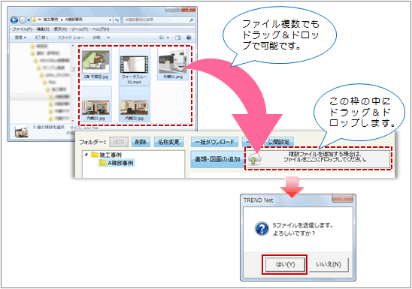Click the いいえ(N) button
Image resolution: width=412 pixels, height=289 pixels.
pos(329,264)
